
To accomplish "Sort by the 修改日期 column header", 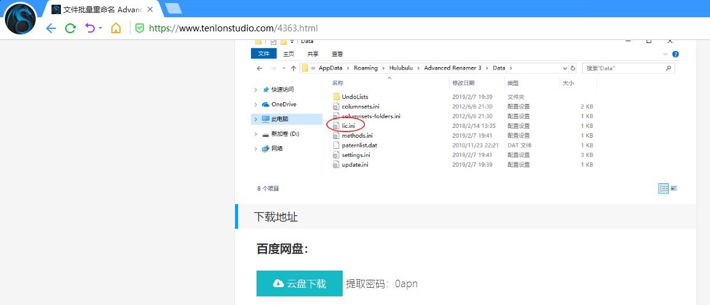I will click(463, 83).
